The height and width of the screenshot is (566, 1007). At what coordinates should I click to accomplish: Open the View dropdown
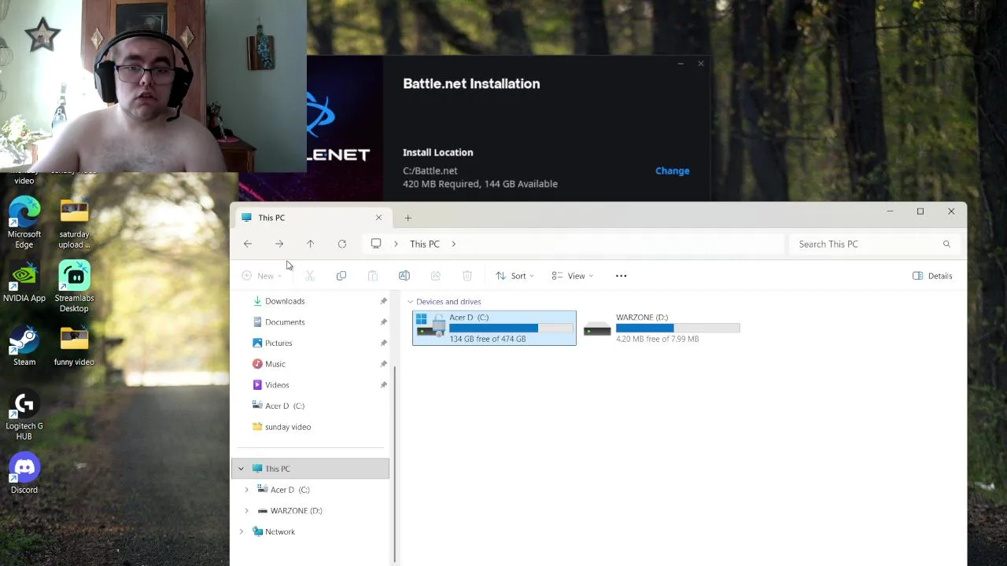click(573, 276)
